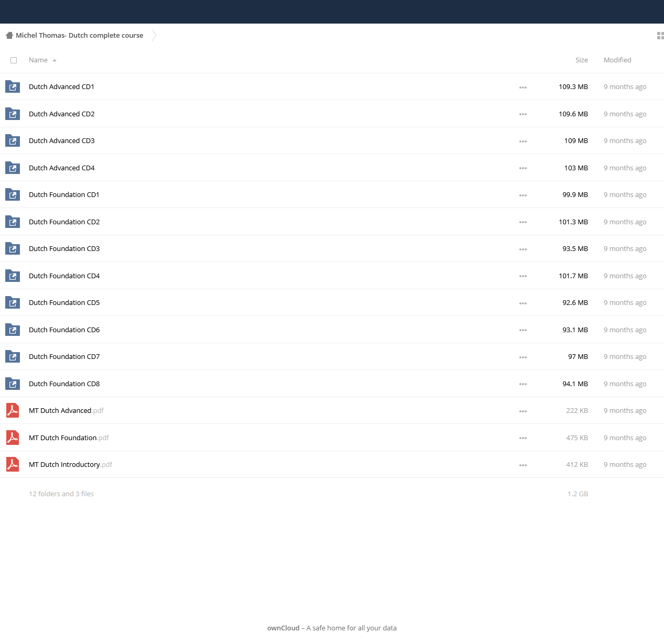The height and width of the screenshot is (644, 664).
Task: Open more actions for Dutch Foundation CD3
Action: pos(523,249)
